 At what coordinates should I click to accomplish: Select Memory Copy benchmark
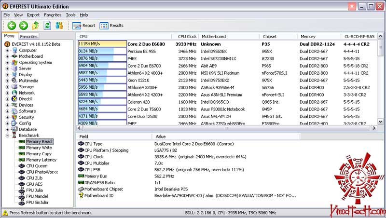click(x=39, y=154)
